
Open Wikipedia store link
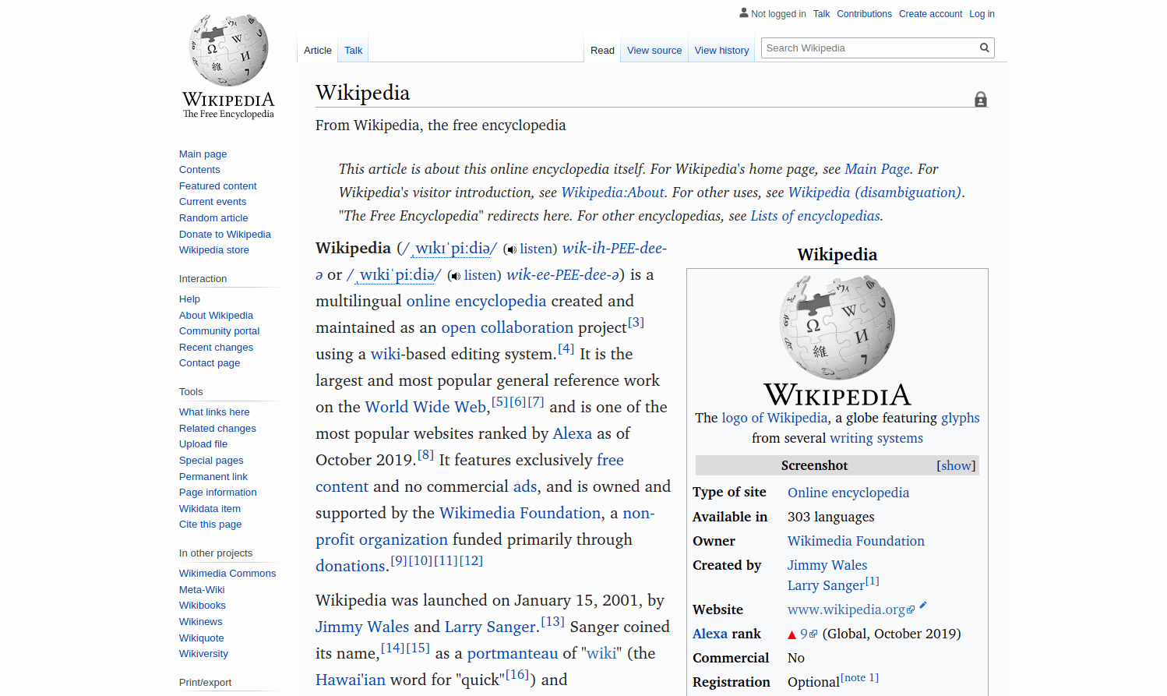[214, 250]
